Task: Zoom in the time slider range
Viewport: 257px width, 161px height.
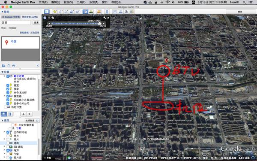Action: coord(53,18)
